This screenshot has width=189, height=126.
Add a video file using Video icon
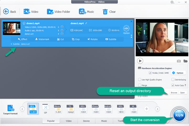[27, 12]
